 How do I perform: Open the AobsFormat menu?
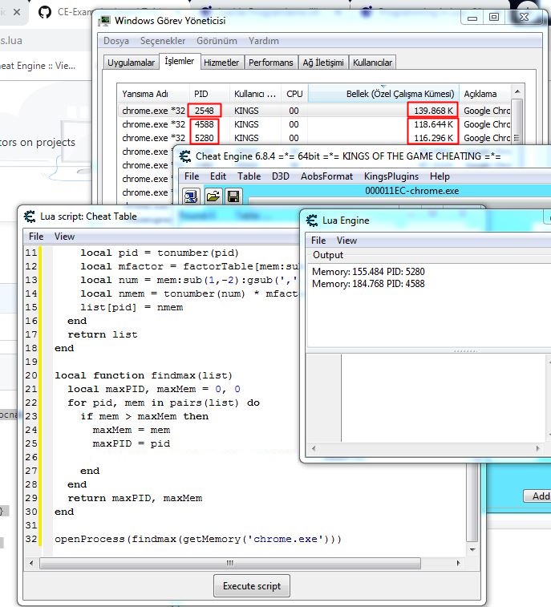click(326, 176)
